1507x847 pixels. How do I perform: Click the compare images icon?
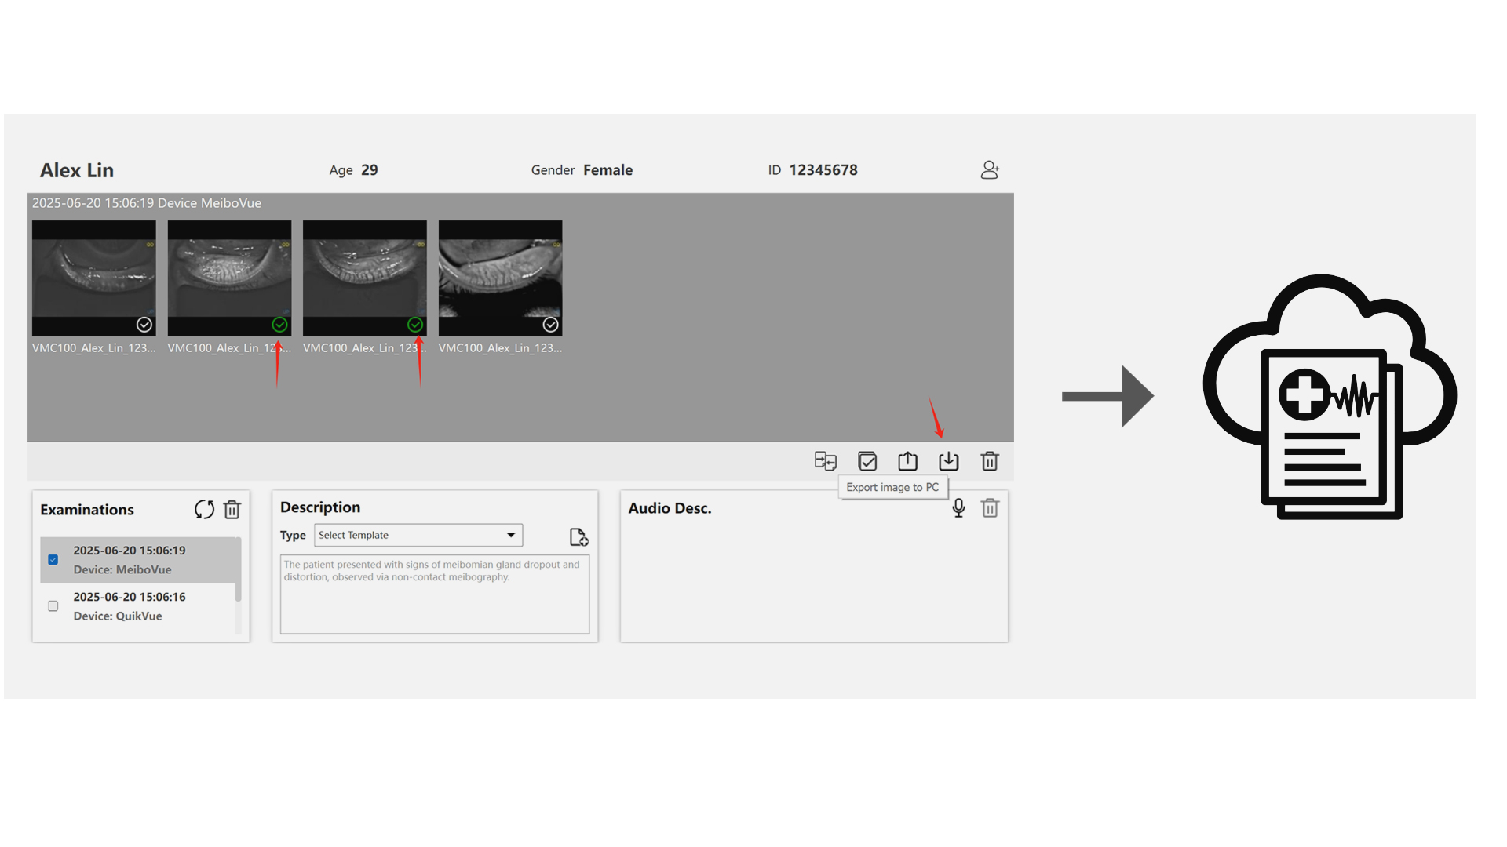tap(825, 461)
